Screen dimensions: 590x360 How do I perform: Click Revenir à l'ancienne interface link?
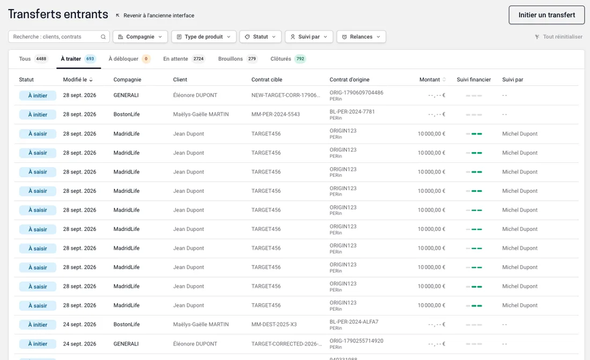(x=159, y=16)
